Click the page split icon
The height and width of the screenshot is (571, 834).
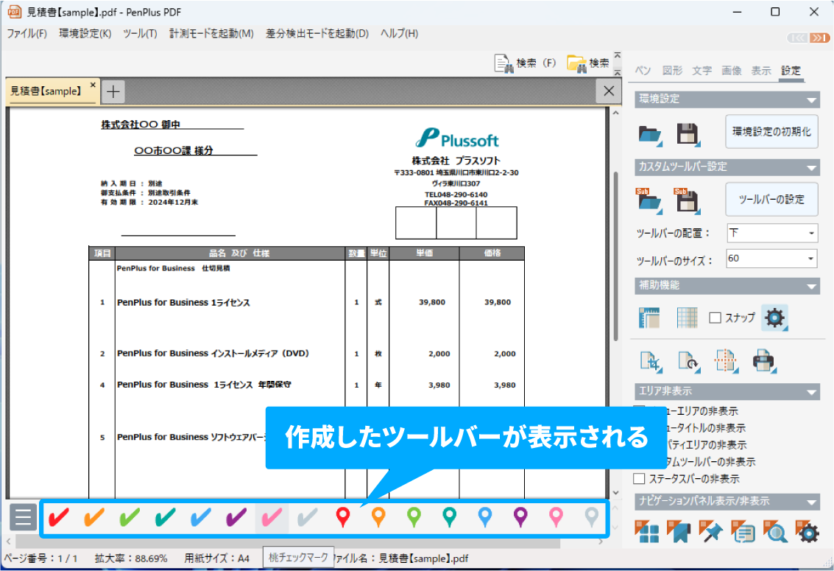[x=726, y=361]
